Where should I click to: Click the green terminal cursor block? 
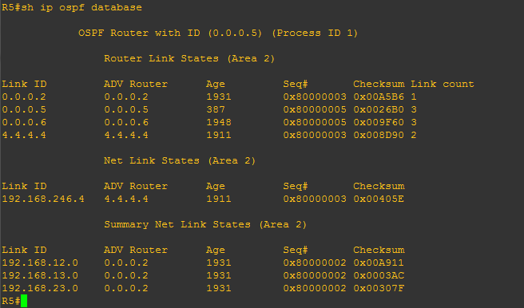coord(24,301)
